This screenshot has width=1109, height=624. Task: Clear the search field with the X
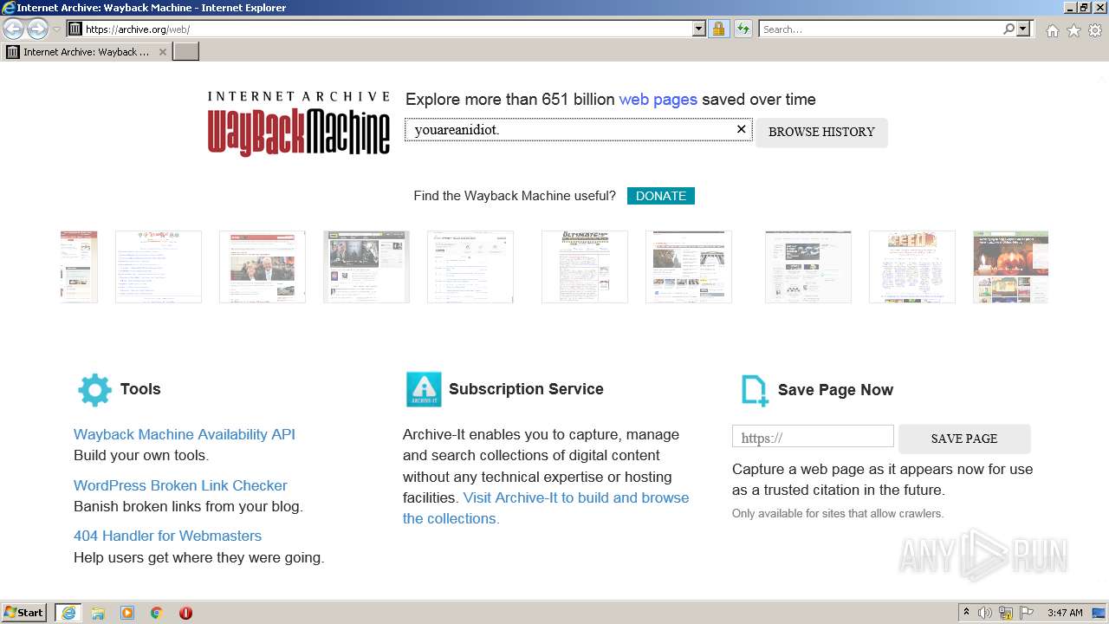click(741, 129)
